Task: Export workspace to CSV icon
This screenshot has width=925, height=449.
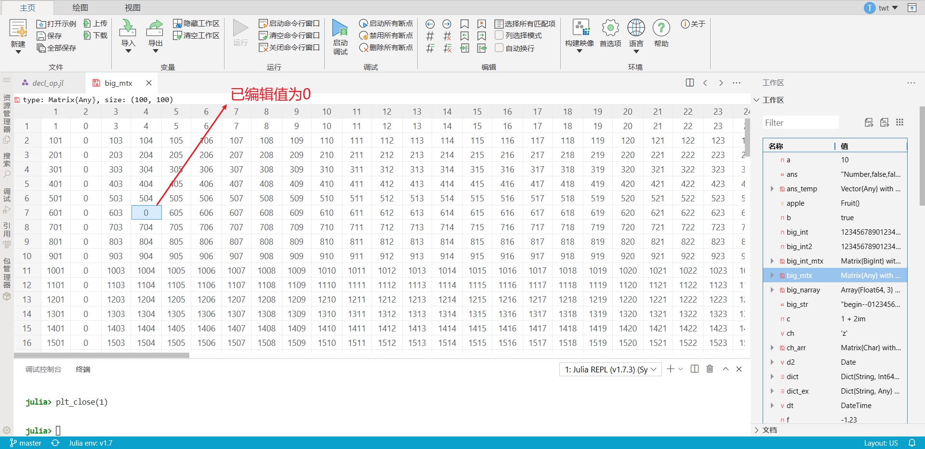Action: pos(869,122)
